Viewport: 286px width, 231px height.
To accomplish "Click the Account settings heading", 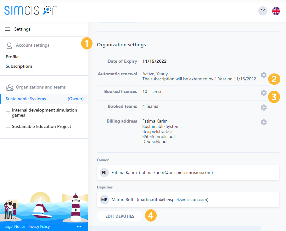I will coord(32,45).
